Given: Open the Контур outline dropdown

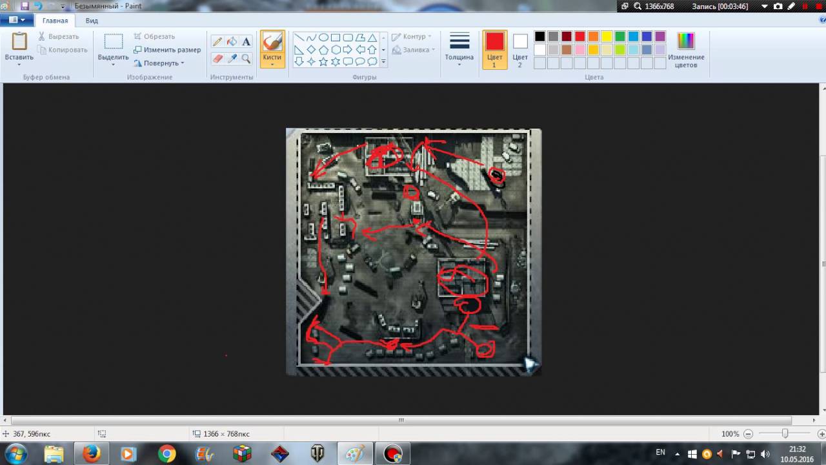Looking at the screenshot, I should [412, 37].
